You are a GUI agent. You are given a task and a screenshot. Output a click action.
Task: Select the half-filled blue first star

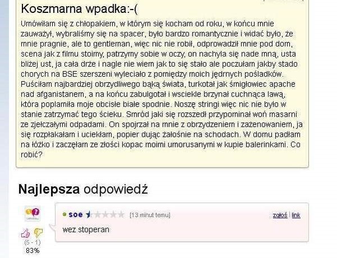88,215
